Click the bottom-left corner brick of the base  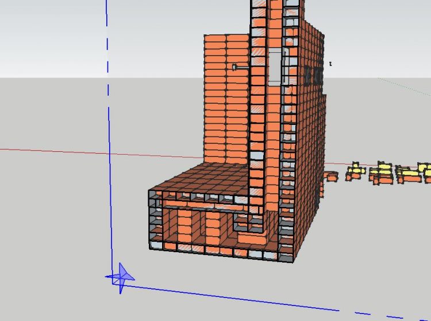[x=155, y=245]
